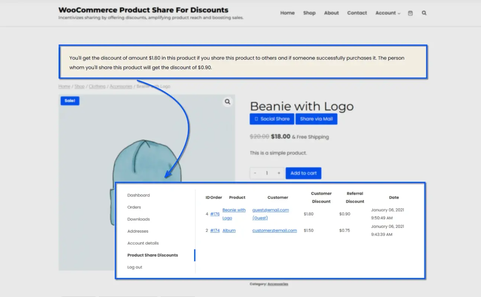
Task: Click Clothing breadcrumb link
Action: [x=97, y=86]
